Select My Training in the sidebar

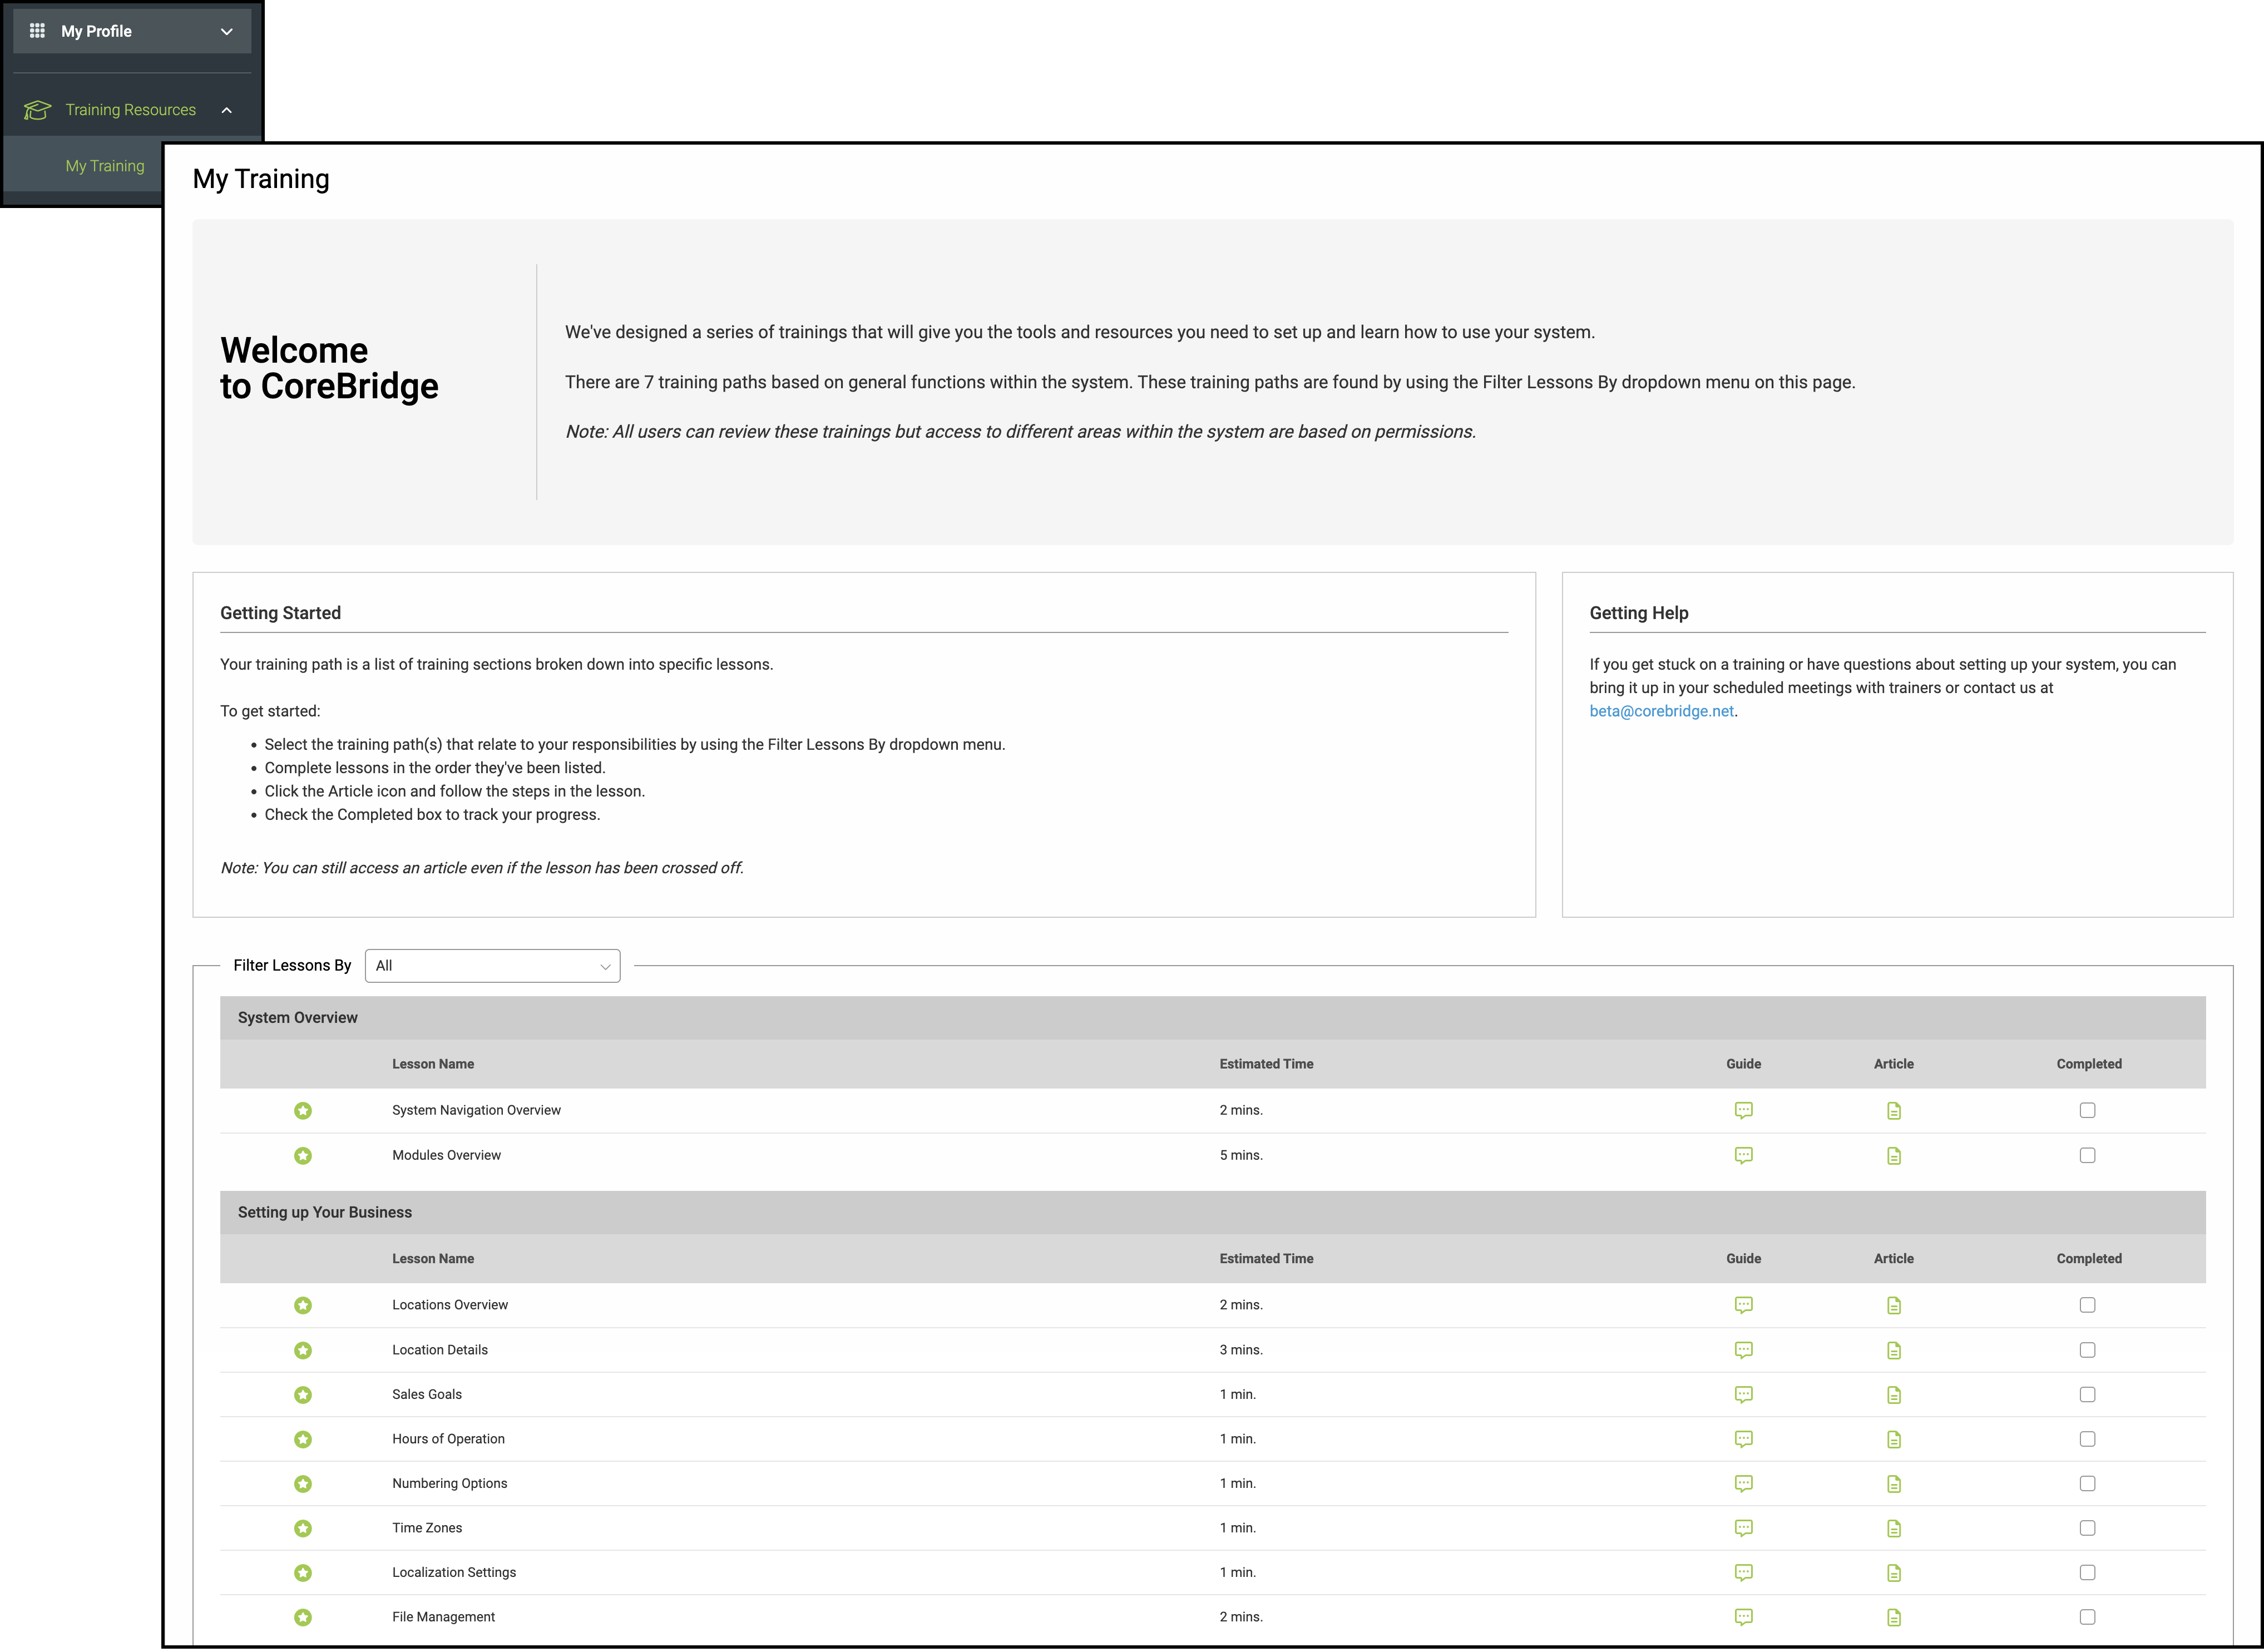[x=105, y=166]
